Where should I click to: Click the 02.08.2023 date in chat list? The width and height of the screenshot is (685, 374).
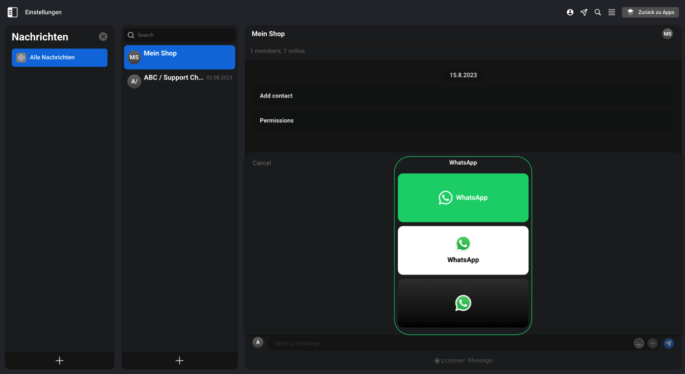coord(219,78)
